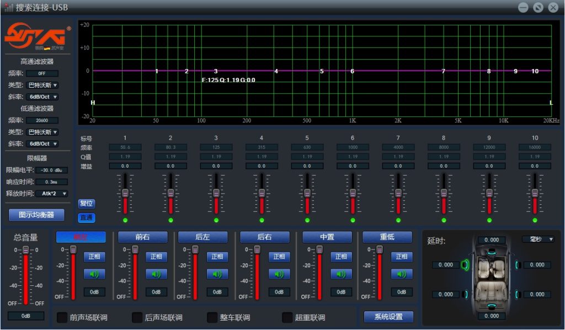Toggle green indicator under EQ band 10
Viewport: 565px width, 330px height.
pyautogui.click(x=535, y=220)
